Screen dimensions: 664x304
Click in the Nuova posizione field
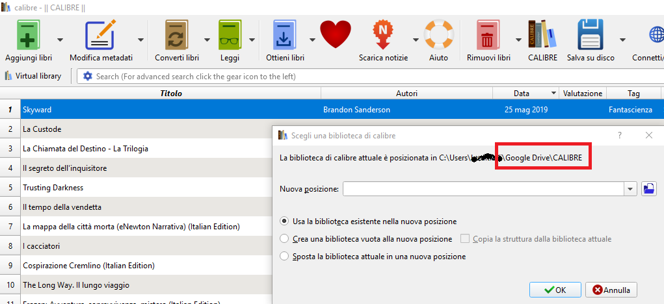[484, 189]
